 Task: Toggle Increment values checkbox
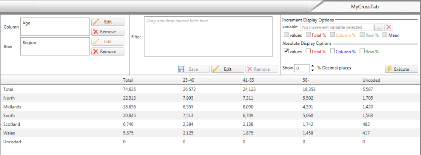(x=286, y=34)
